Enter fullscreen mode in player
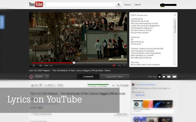 click(124, 66)
